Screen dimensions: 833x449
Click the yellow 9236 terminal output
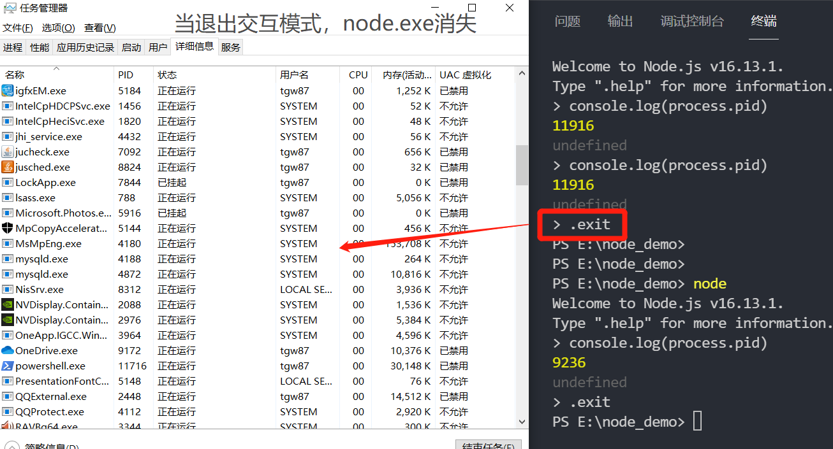pyautogui.click(x=569, y=362)
